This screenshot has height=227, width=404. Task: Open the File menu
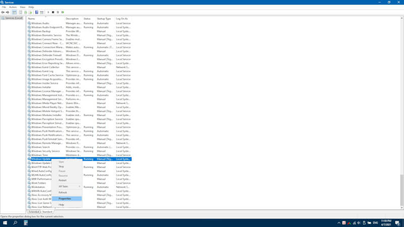[x=4, y=7]
